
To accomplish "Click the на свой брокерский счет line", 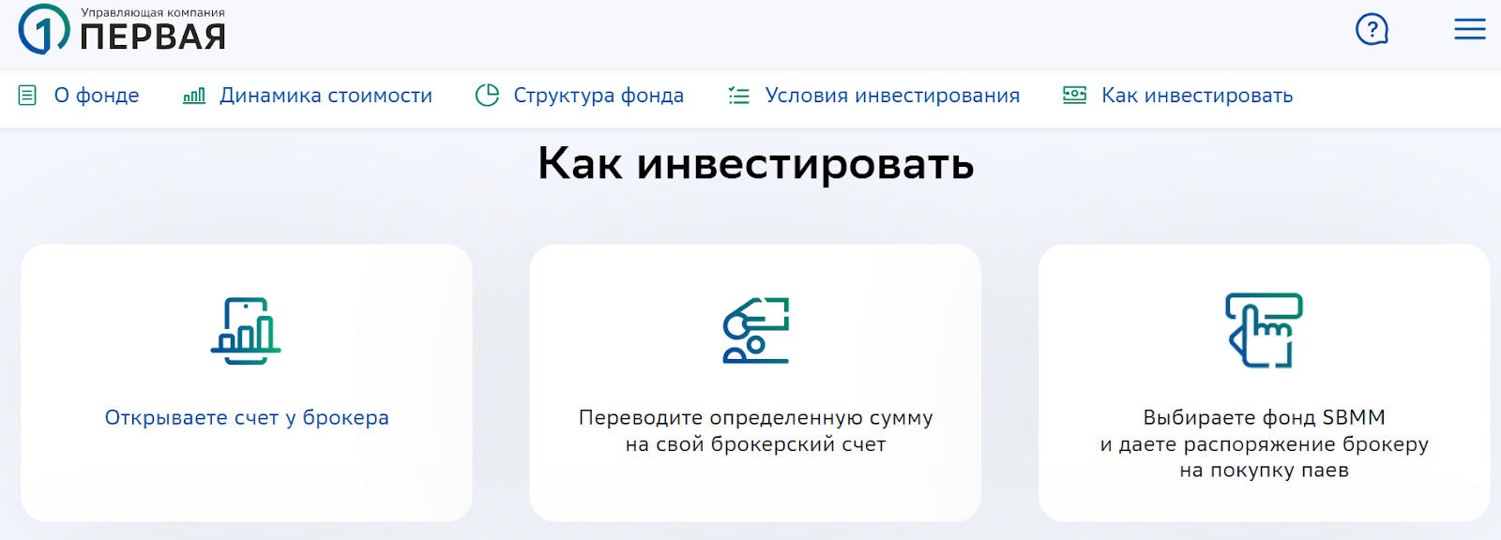I will tap(756, 443).
